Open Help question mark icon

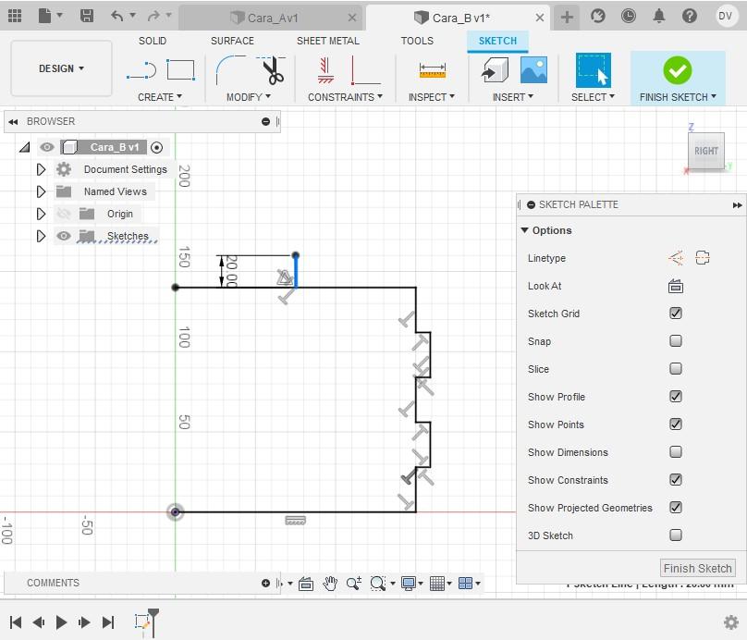(690, 17)
